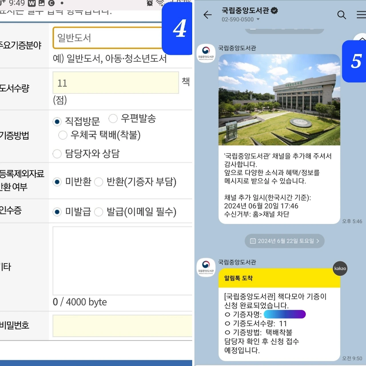Choose 반환(기증자 부담) radio option
The width and height of the screenshot is (366, 366).
pyautogui.click(x=99, y=182)
